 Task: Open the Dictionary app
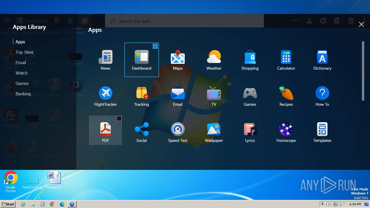pyautogui.click(x=322, y=60)
